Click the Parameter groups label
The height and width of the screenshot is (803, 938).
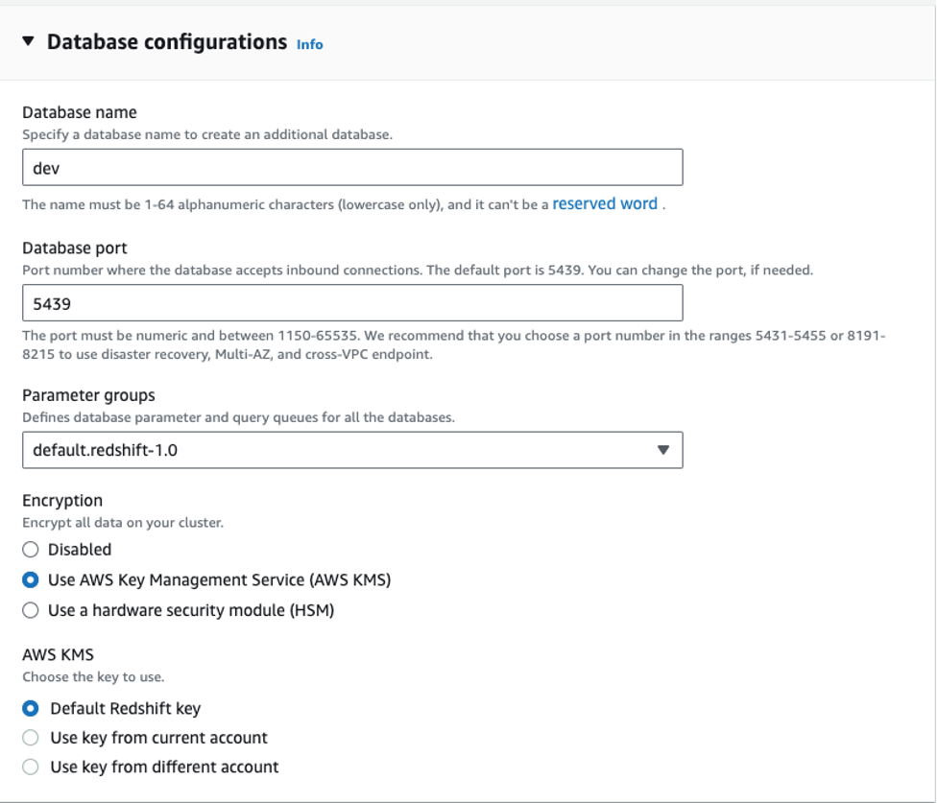[88, 395]
